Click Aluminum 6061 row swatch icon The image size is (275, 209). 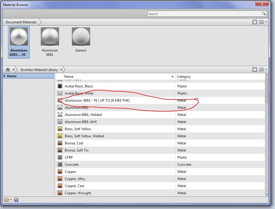(60, 107)
